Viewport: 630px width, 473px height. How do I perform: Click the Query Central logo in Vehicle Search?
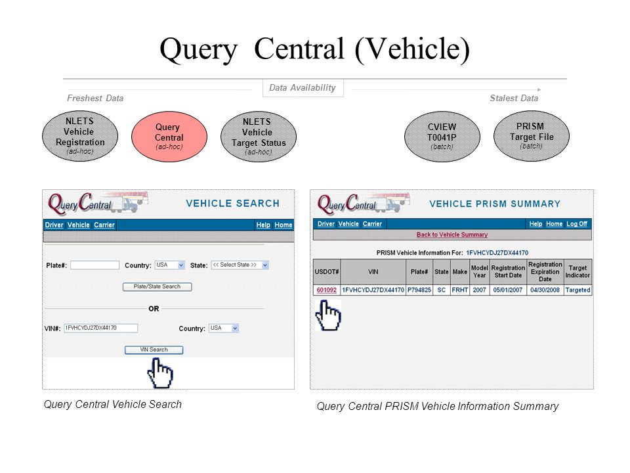98,202
